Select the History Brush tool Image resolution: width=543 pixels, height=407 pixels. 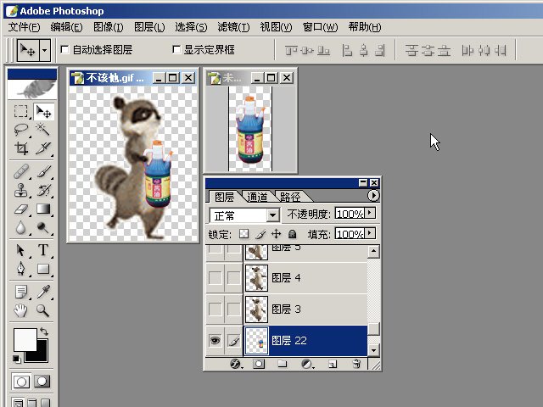pyautogui.click(x=43, y=190)
